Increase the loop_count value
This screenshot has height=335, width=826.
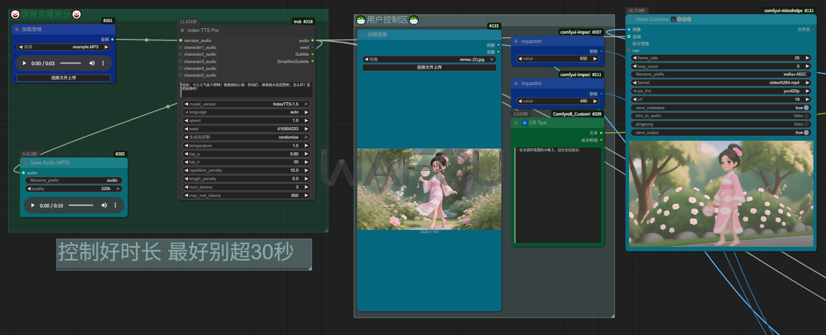coord(808,66)
